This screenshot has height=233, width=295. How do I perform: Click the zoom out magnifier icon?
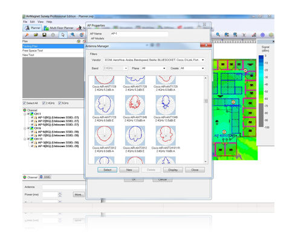tap(218, 34)
